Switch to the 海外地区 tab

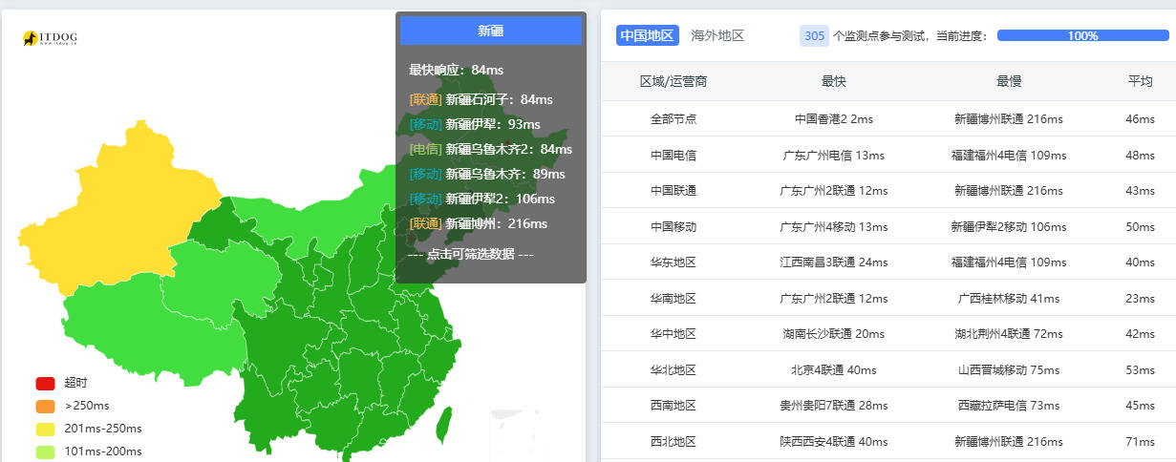coord(717,35)
